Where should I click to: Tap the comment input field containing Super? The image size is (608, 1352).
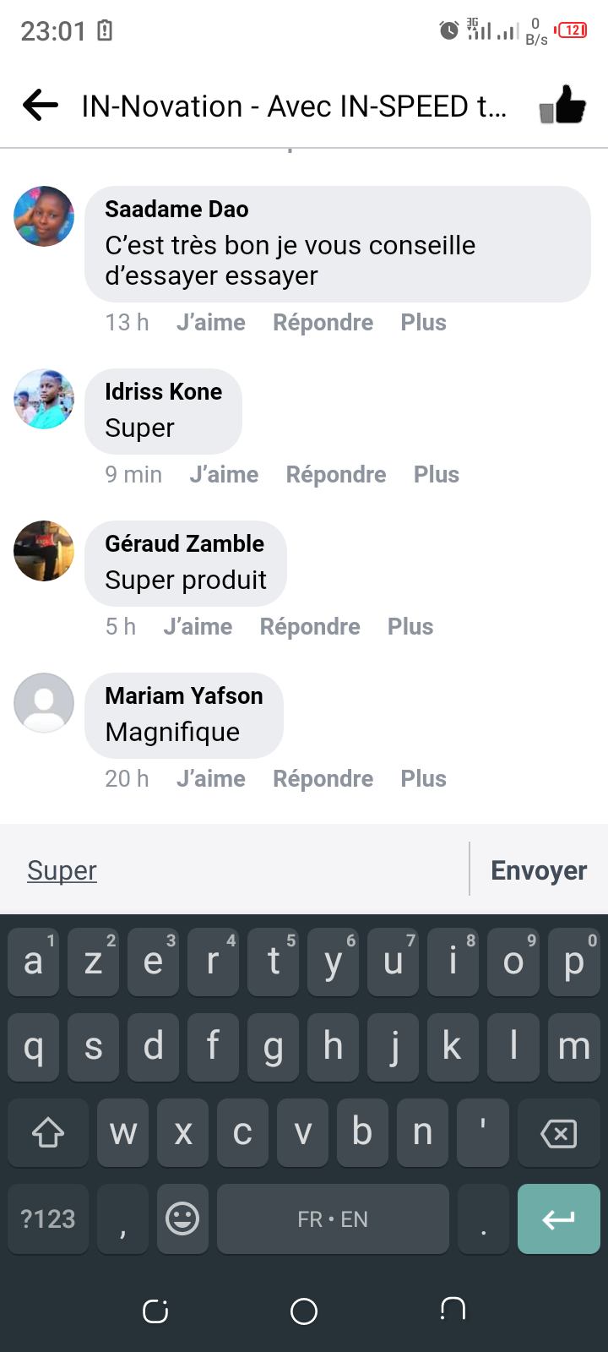[236, 870]
